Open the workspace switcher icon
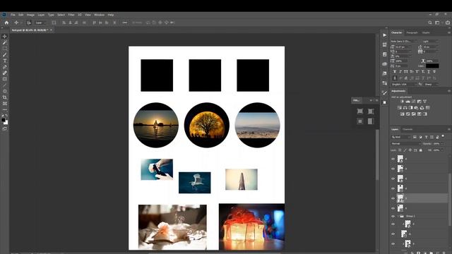 [437, 23]
